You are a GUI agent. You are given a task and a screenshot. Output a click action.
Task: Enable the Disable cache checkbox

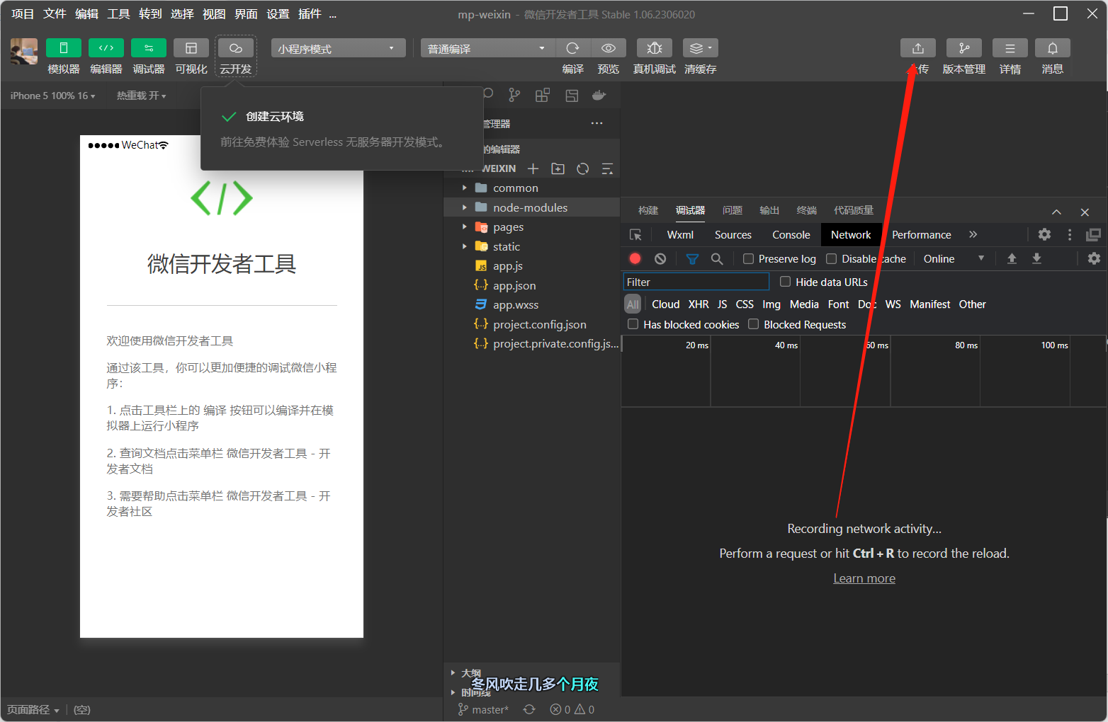832,259
